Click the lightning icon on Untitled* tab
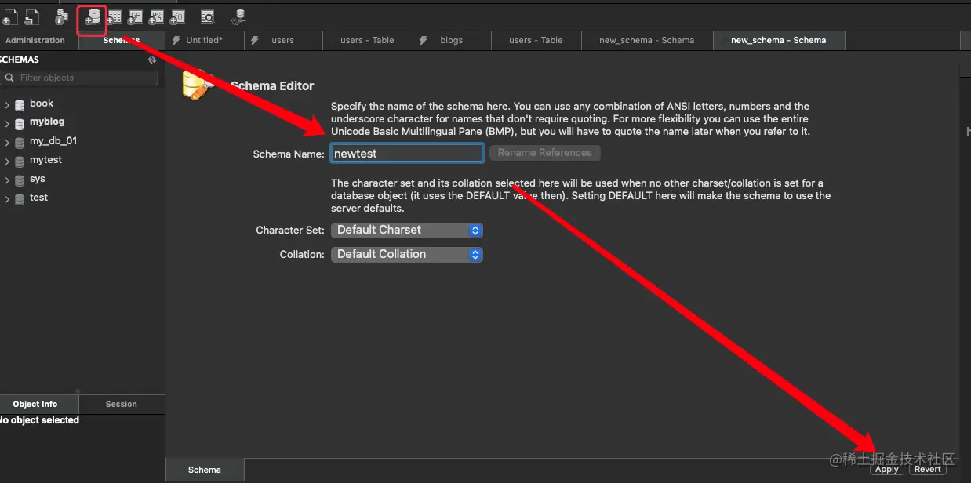This screenshot has width=971, height=483. click(x=176, y=40)
